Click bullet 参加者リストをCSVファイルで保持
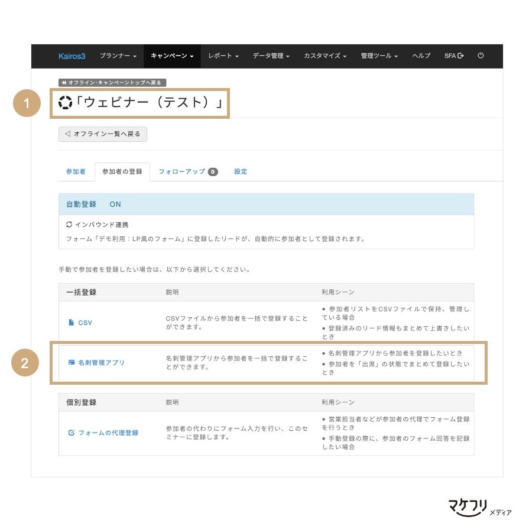The width and height of the screenshot is (516, 523). click(x=395, y=313)
